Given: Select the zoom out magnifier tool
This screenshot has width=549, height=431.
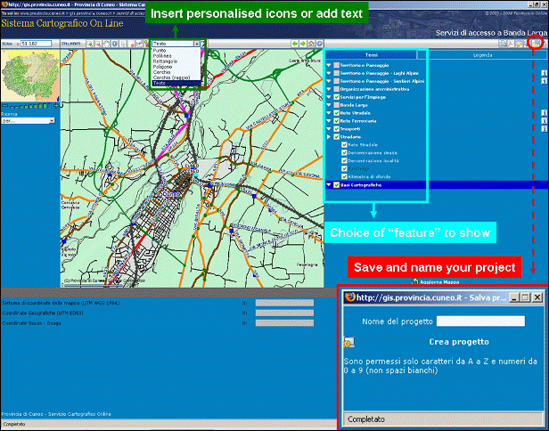Looking at the screenshot, I should 98,44.
